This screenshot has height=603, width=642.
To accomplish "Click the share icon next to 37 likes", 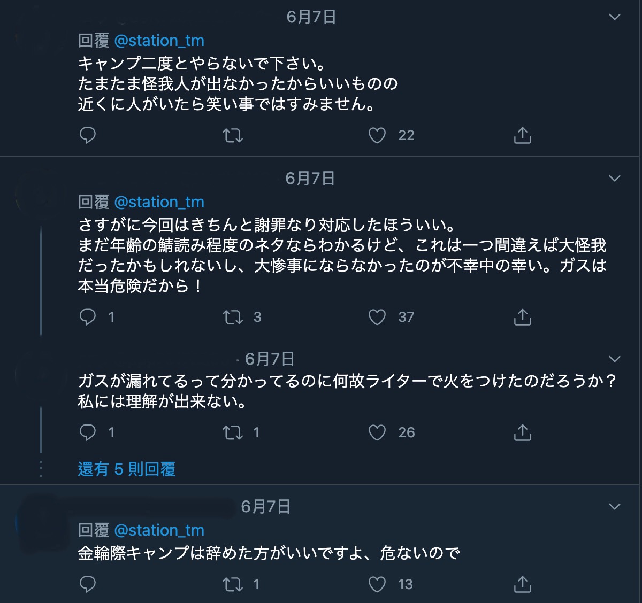I will click(x=522, y=317).
